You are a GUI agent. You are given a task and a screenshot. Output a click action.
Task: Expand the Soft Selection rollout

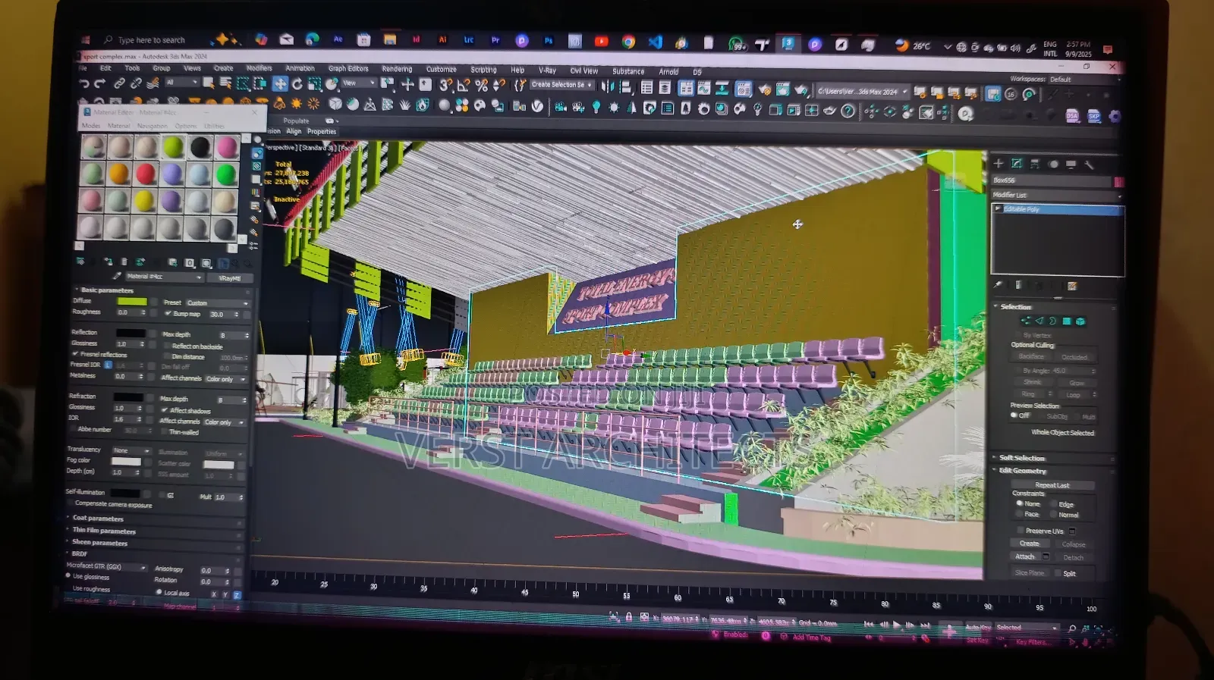tap(1021, 458)
